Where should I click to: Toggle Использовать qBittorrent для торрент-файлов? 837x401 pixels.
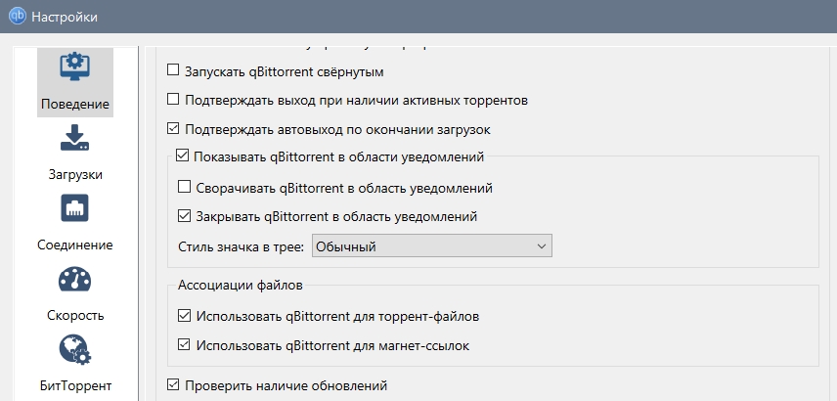point(184,316)
